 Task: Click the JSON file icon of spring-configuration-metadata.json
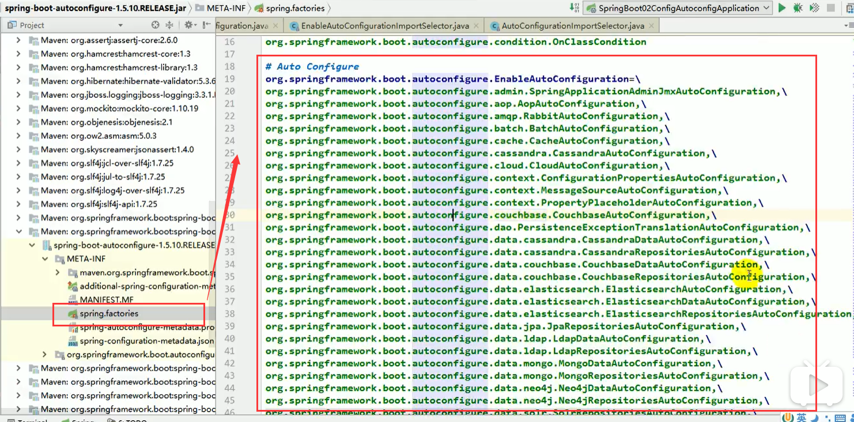[73, 341]
